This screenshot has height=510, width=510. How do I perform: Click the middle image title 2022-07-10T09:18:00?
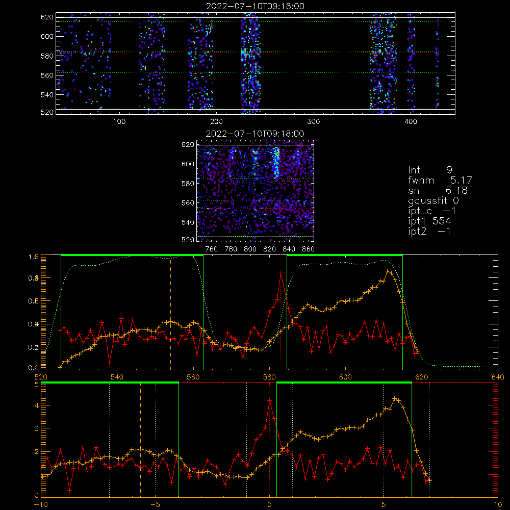255,134
